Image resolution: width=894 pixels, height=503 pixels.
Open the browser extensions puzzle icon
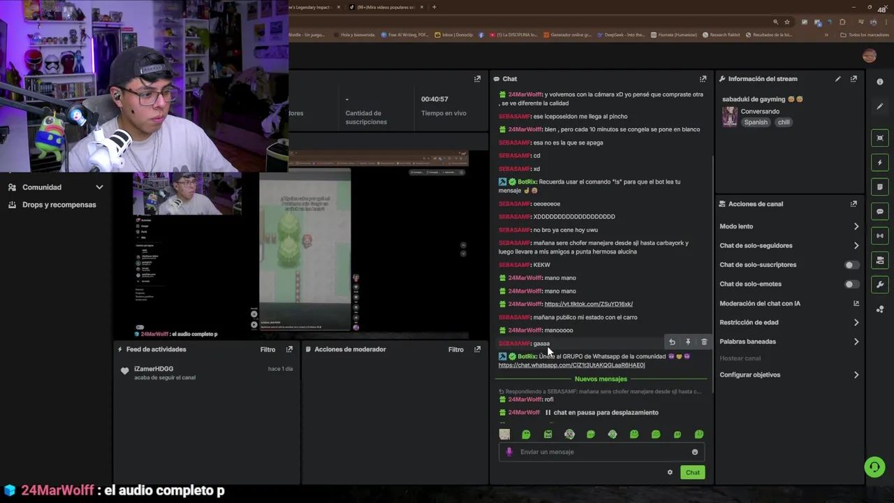tap(842, 22)
